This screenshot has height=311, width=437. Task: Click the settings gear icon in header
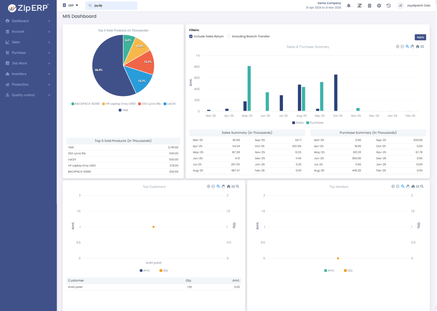tap(379, 6)
